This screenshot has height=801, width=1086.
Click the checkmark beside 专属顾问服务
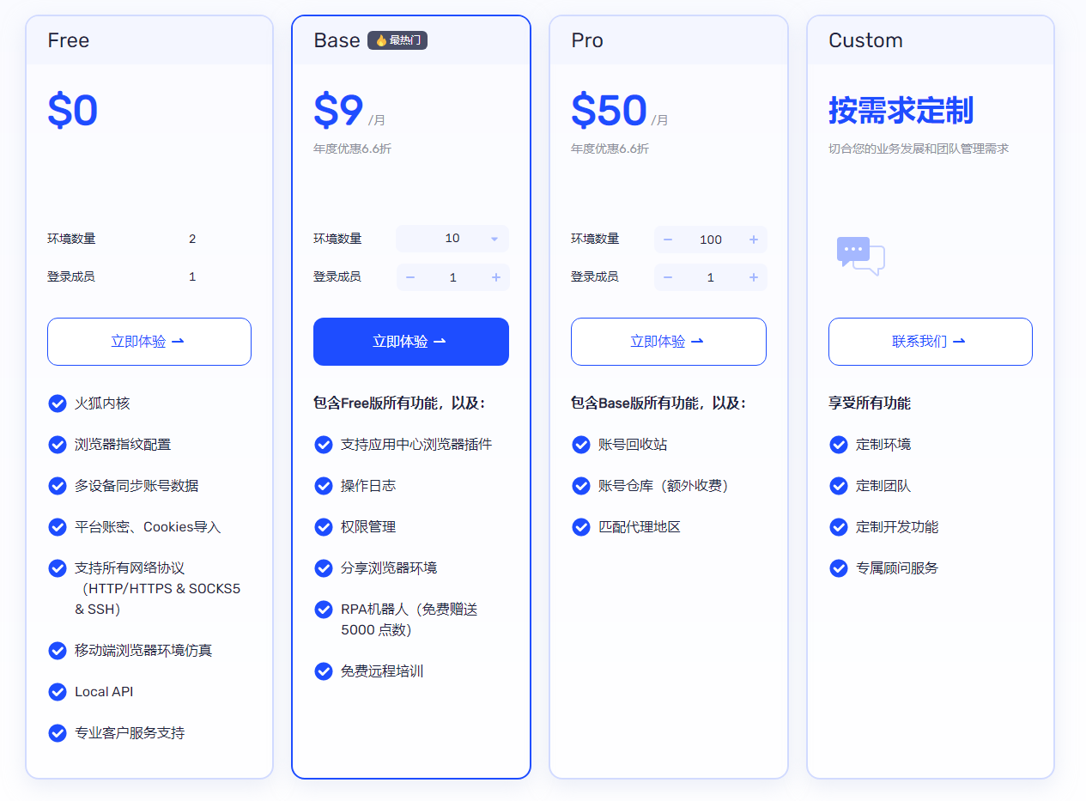coord(838,568)
